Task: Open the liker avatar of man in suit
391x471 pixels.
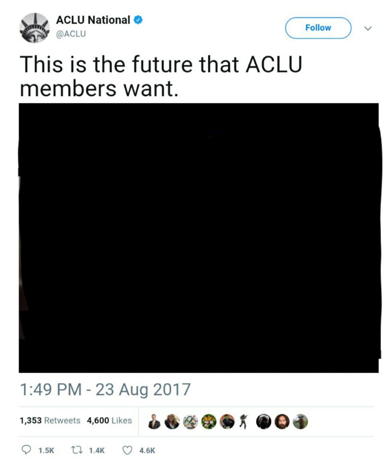Action: pos(154,421)
